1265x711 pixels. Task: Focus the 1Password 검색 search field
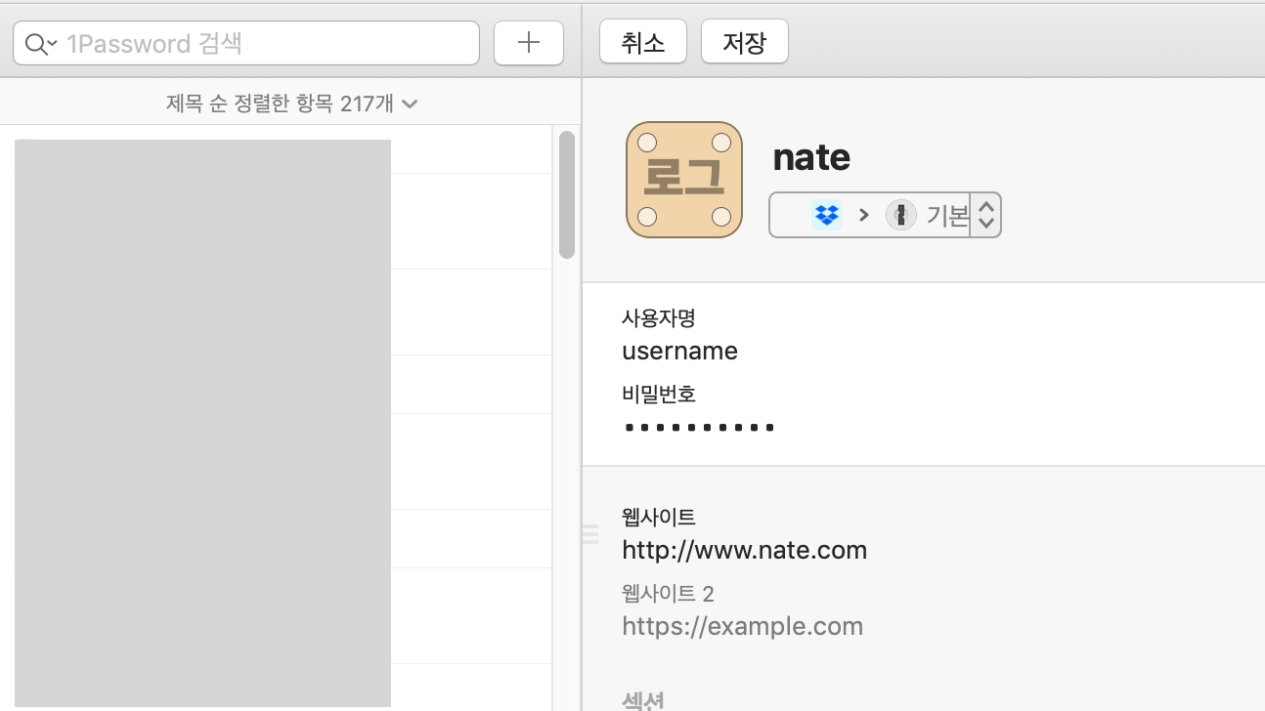pyautogui.click(x=246, y=44)
